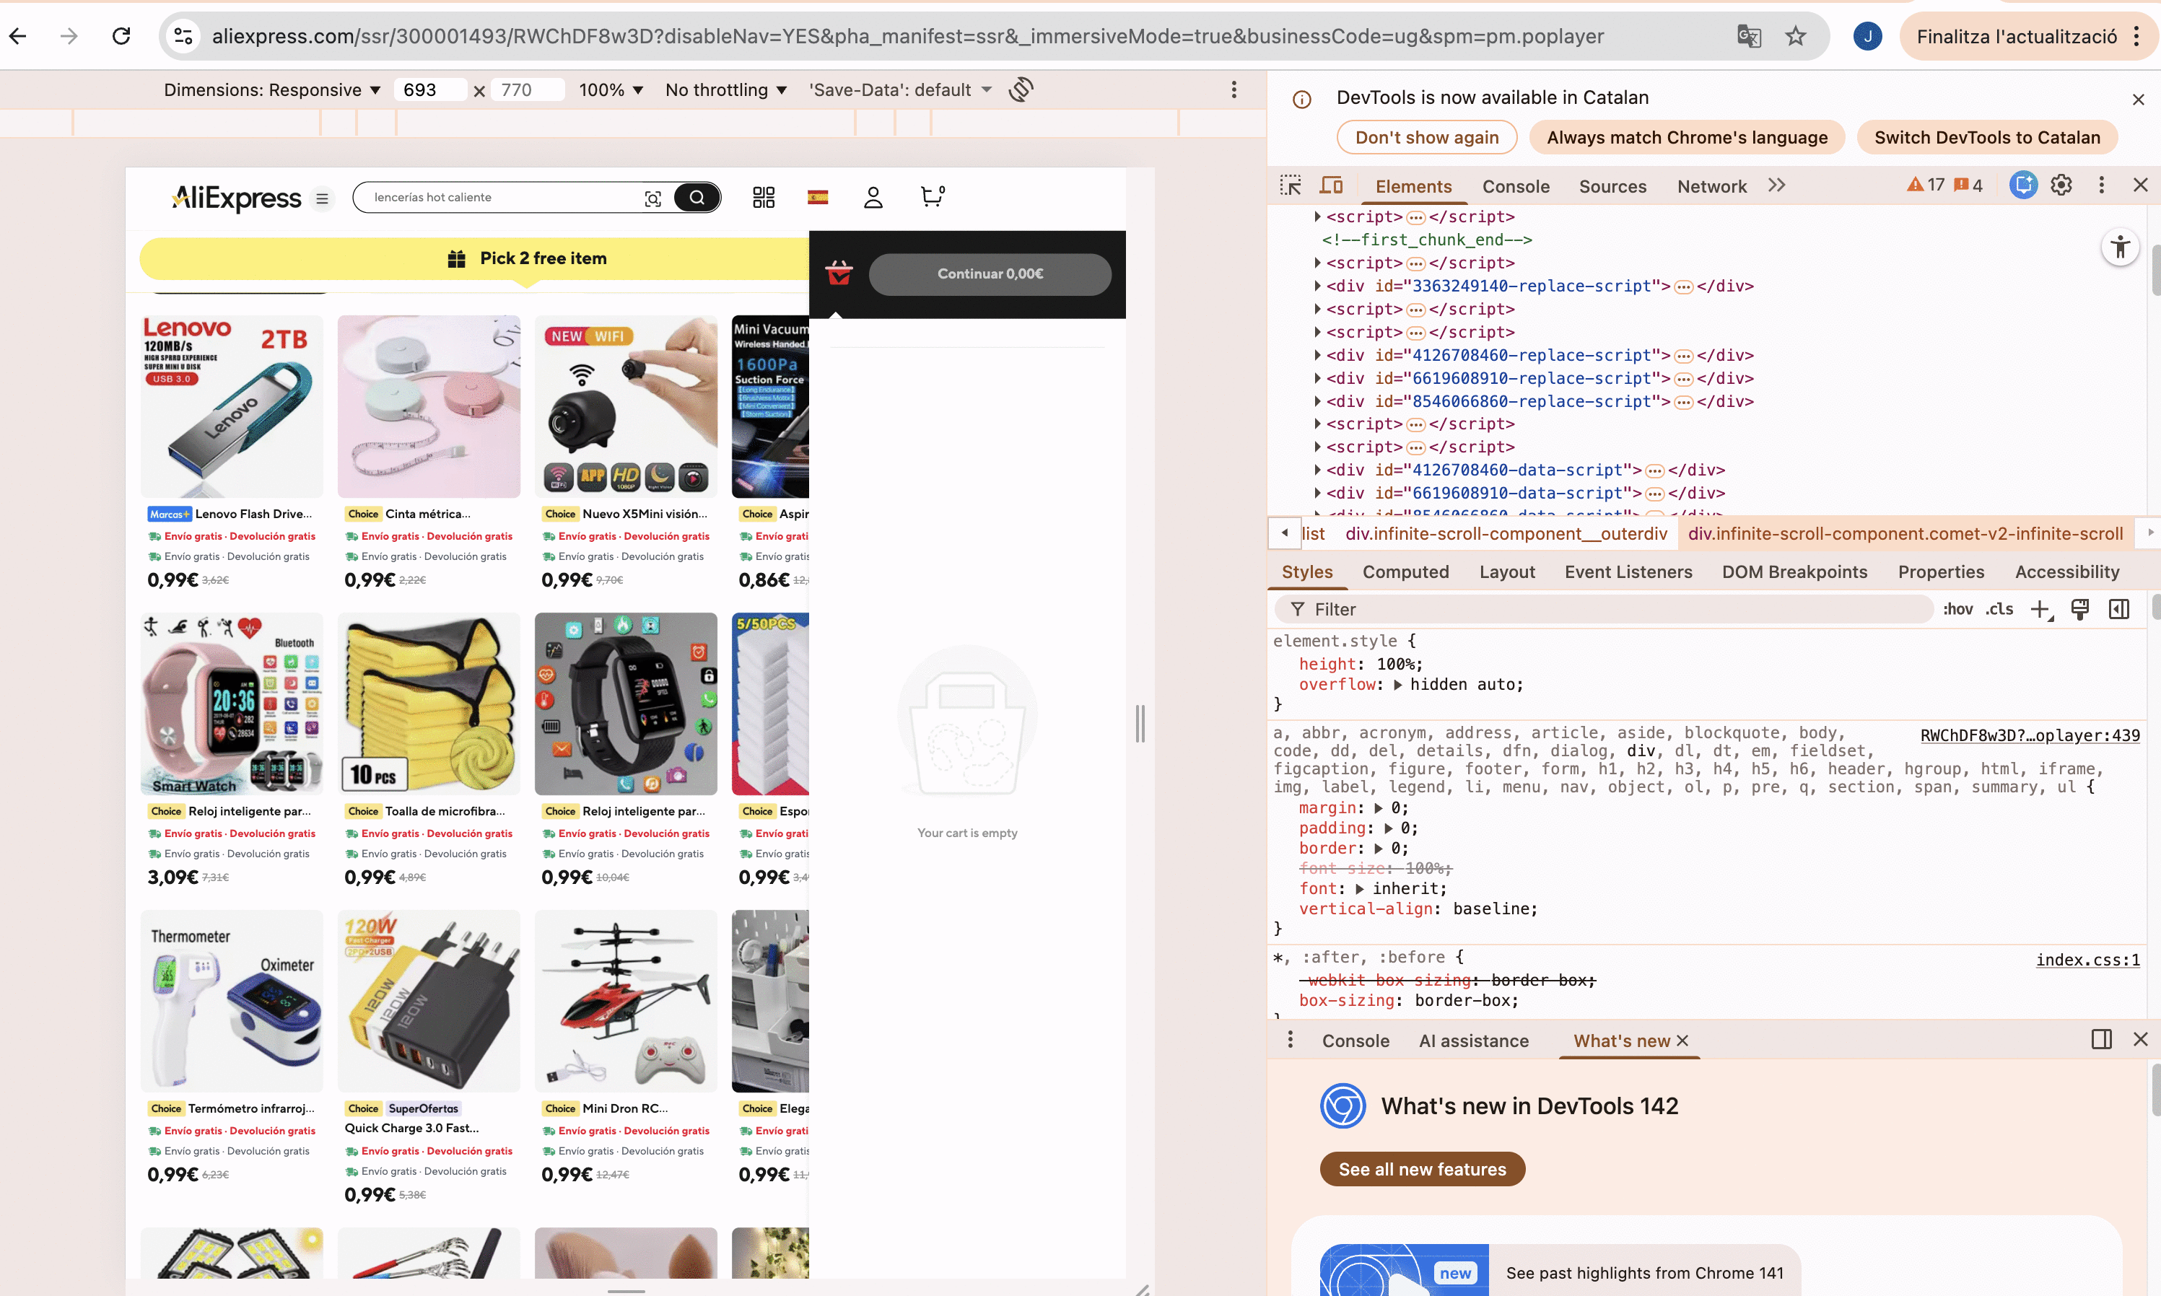This screenshot has height=1296, width=2161.
Task: Open the Dimensions: Responsive dropdown
Action: click(271, 90)
